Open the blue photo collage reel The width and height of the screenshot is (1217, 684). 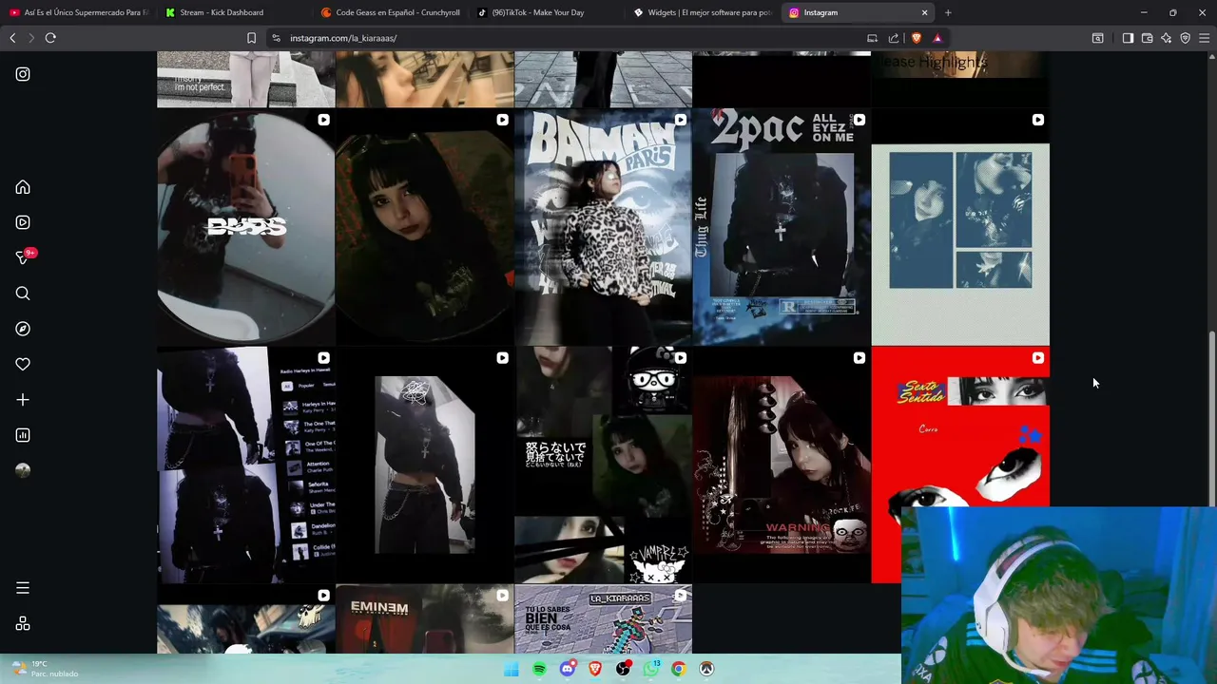pos(960,226)
